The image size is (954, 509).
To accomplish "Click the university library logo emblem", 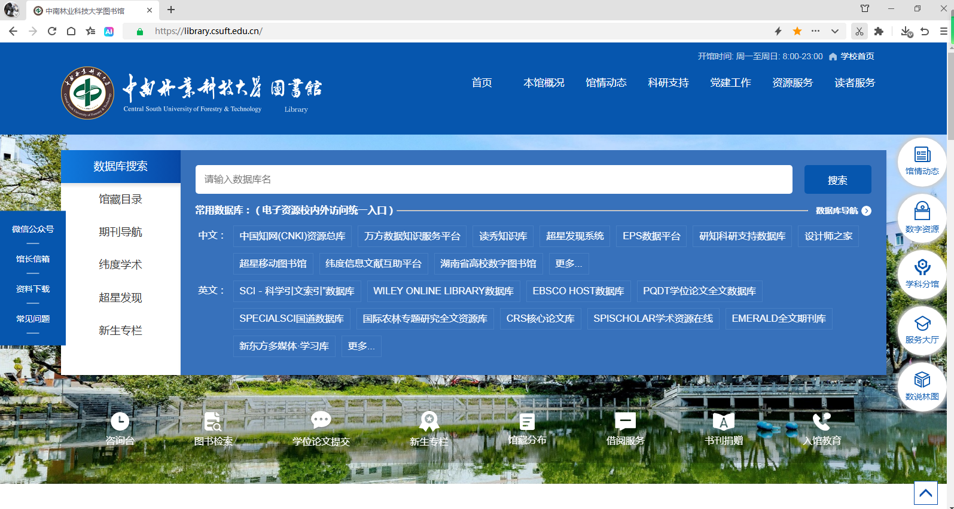I will pos(88,93).
